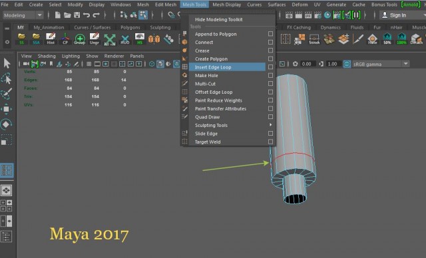Click the Redo arrow icon

[x=97, y=15]
